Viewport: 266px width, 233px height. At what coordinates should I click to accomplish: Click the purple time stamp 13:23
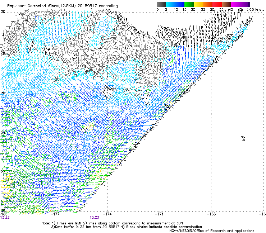click(94, 218)
